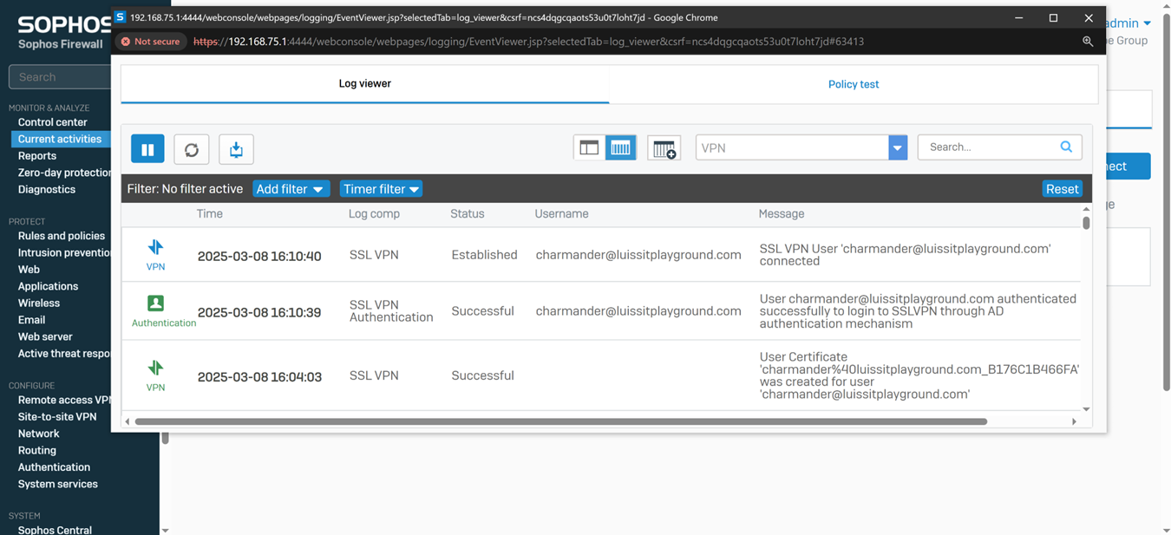This screenshot has width=1171, height=535.
Task: Open Applications in sidebar
Action: point(48,286)
